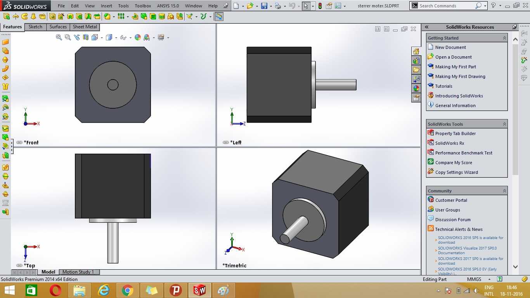Click the Zoom to Fit magnifier icon
The width and height of the screenshot is (530, 298).
point(59,37)
